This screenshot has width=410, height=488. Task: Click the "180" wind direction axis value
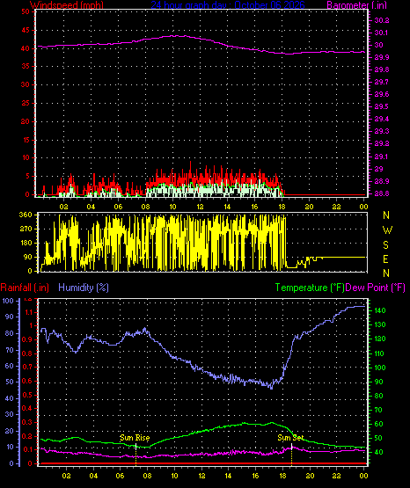[26, 243]
